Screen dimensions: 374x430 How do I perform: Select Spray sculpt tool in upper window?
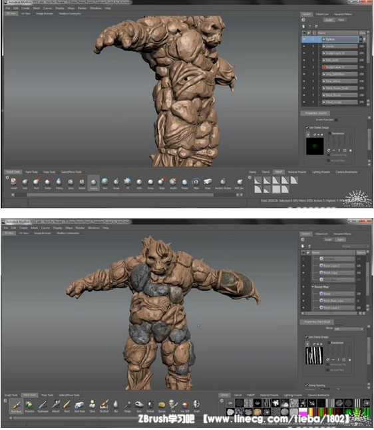click(x=71, y=182)
